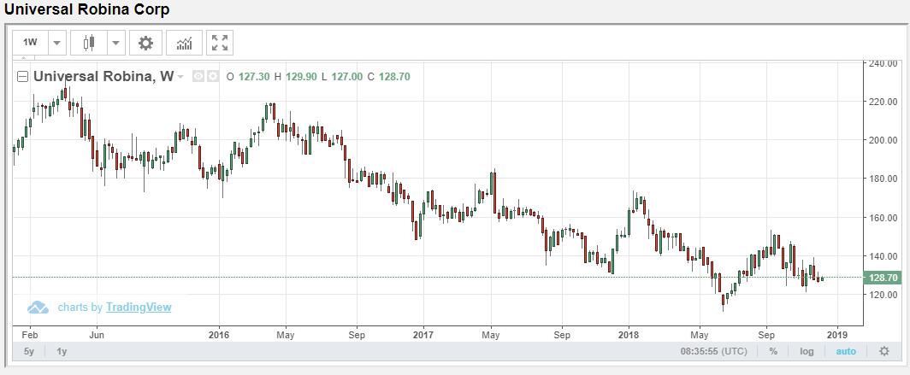This screenshot has height=375, width=910.
Task: Open chart properties via top gear icon
Action: coord(146,43)
